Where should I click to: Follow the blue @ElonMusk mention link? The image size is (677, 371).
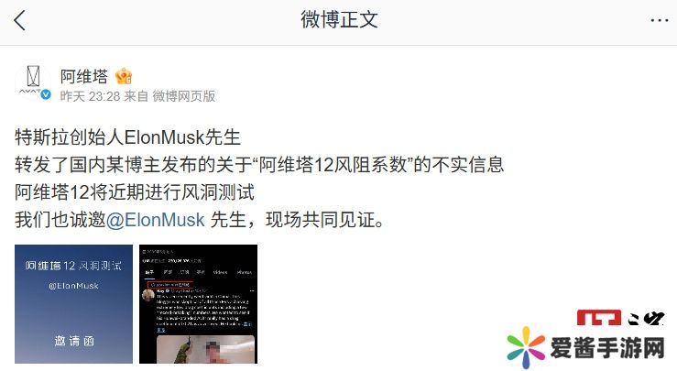point(156,220)
